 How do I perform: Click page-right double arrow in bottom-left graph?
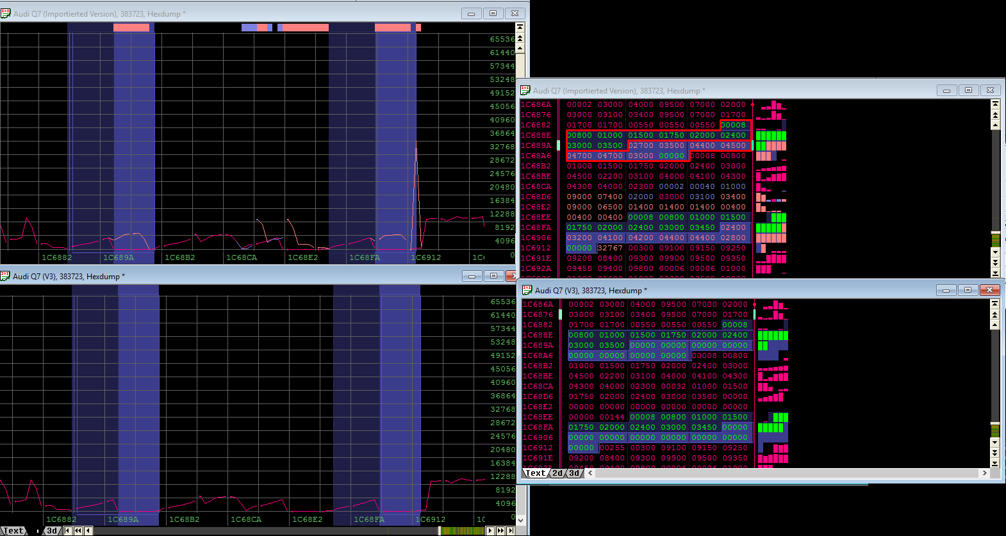point(500,530)
